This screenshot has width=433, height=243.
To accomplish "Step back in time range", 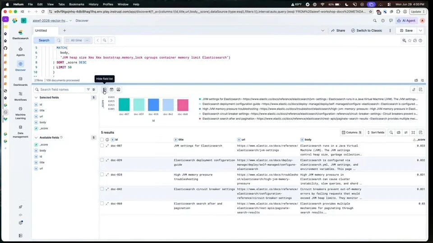I will [98, 40].
